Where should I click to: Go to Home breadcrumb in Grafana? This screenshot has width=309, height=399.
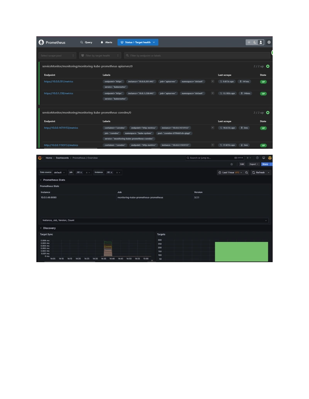(x=49, y=158)
